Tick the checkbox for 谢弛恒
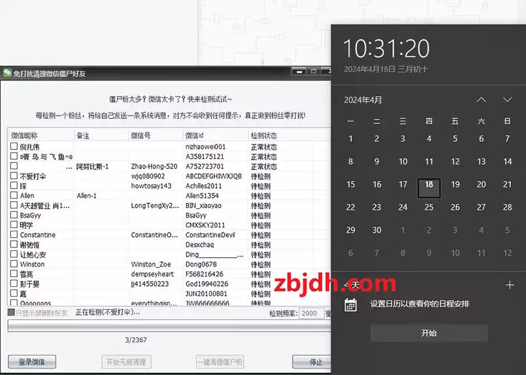 tap(14, 244)
